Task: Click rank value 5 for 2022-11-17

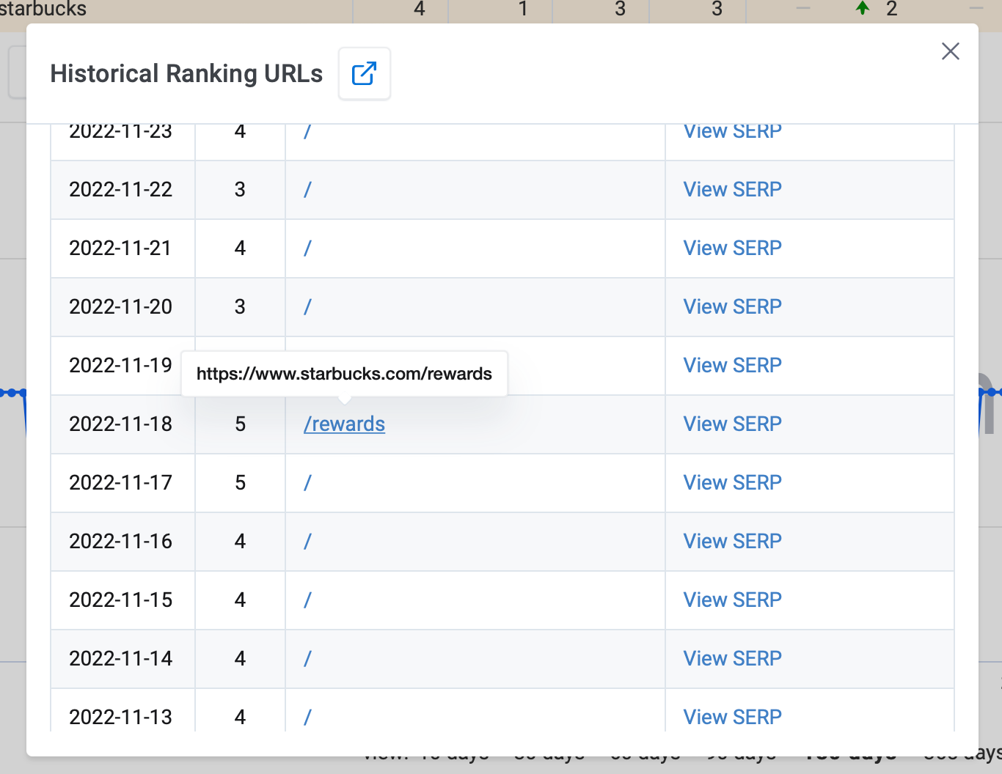Action: click(240, 482)
